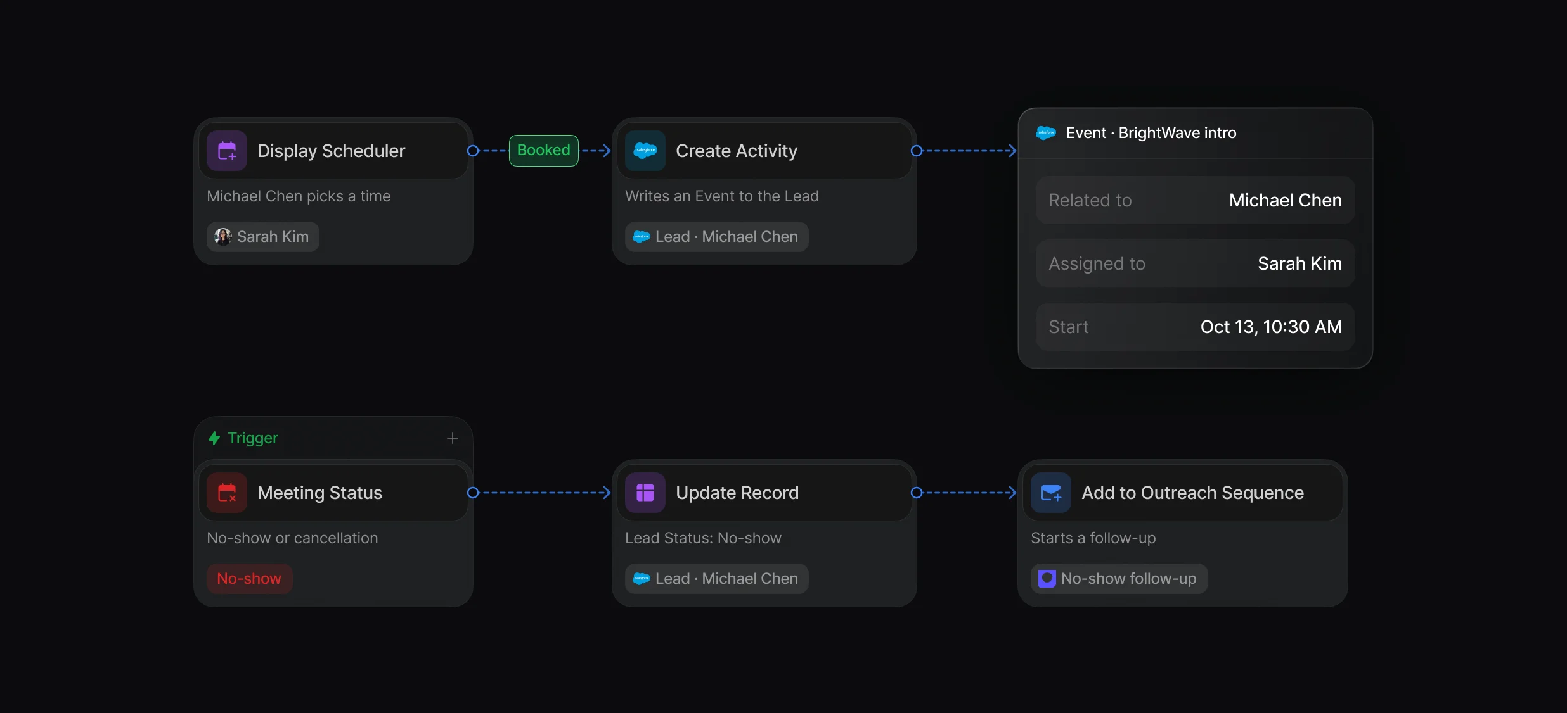Open Lead · Michael Chen chip under Create Activity
Viewport: 1567px width, 713px height.
[717, 237]
